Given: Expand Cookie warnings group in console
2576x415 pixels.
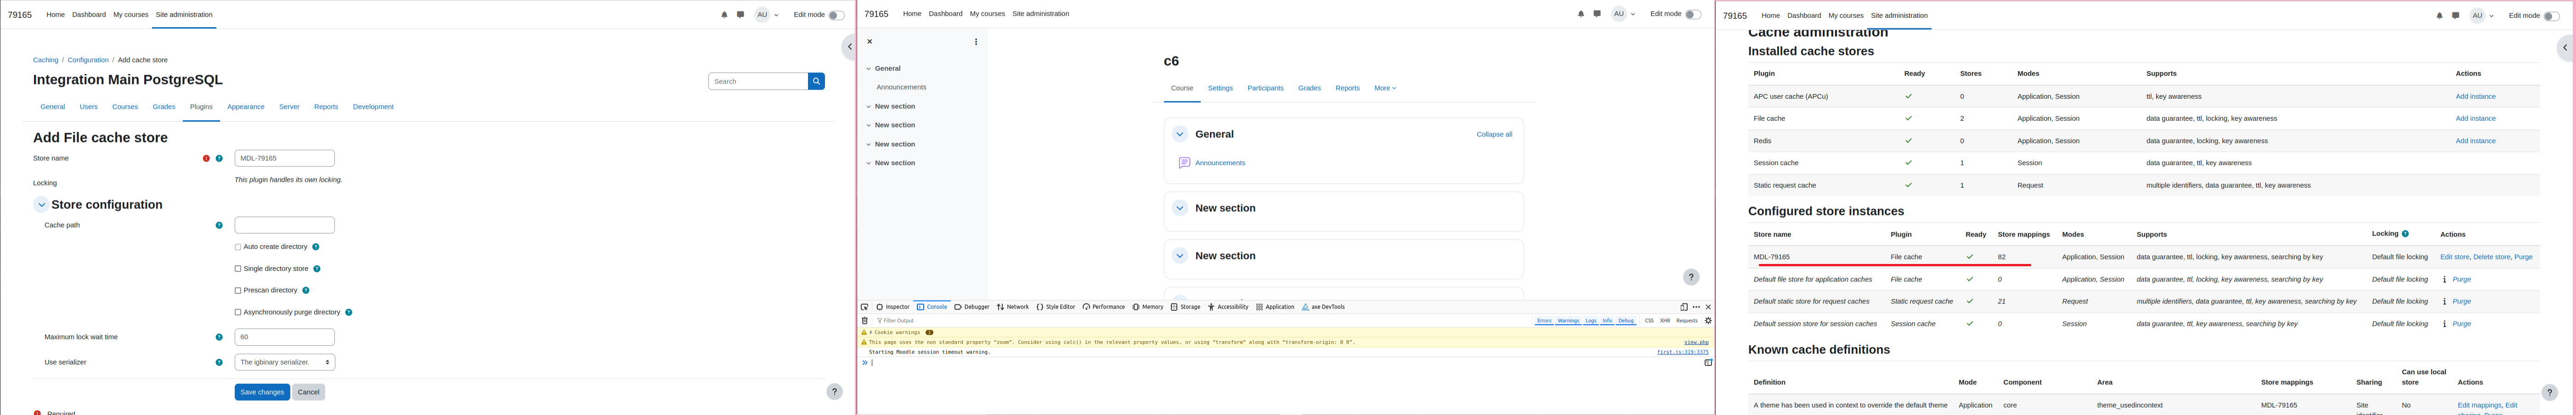Looking at the screenshot, I should point(872,332).
